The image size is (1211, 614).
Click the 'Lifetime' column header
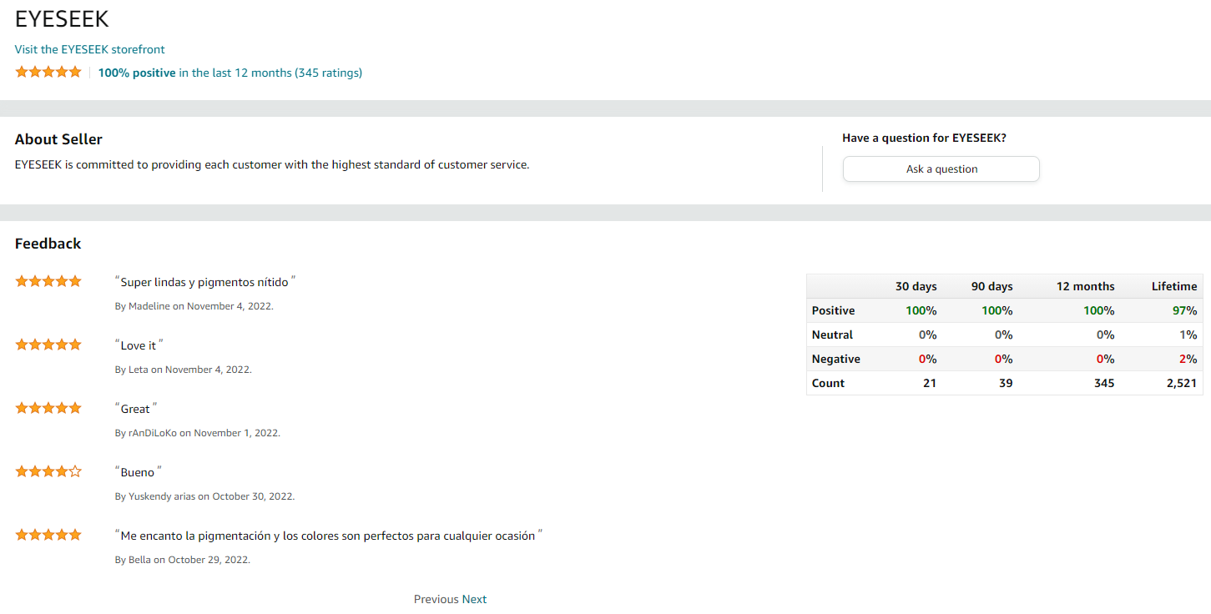point(1174,286)
